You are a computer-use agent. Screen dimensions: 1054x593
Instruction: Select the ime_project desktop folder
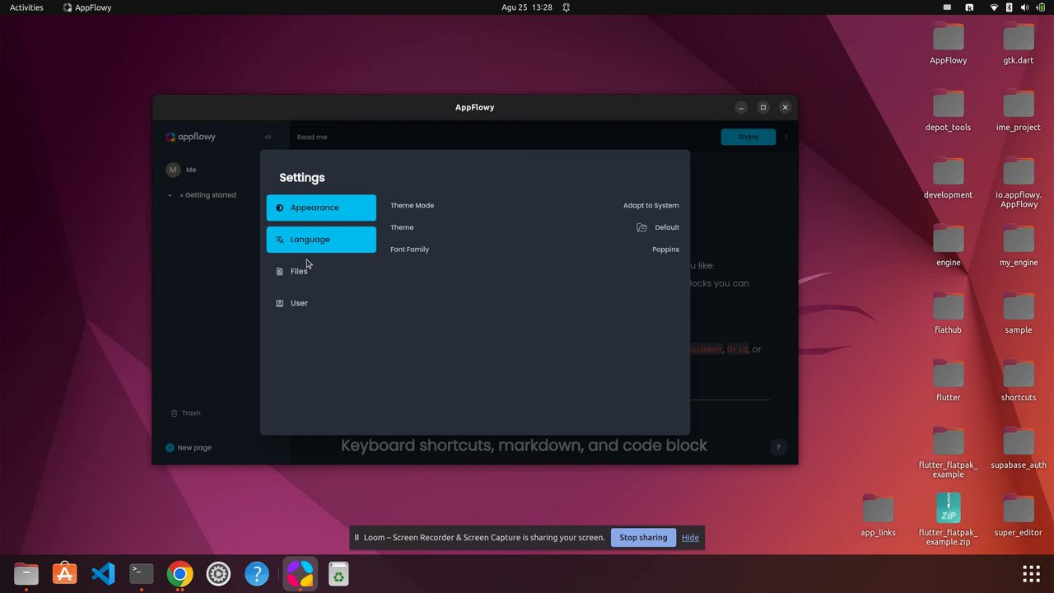point(1019,111)
